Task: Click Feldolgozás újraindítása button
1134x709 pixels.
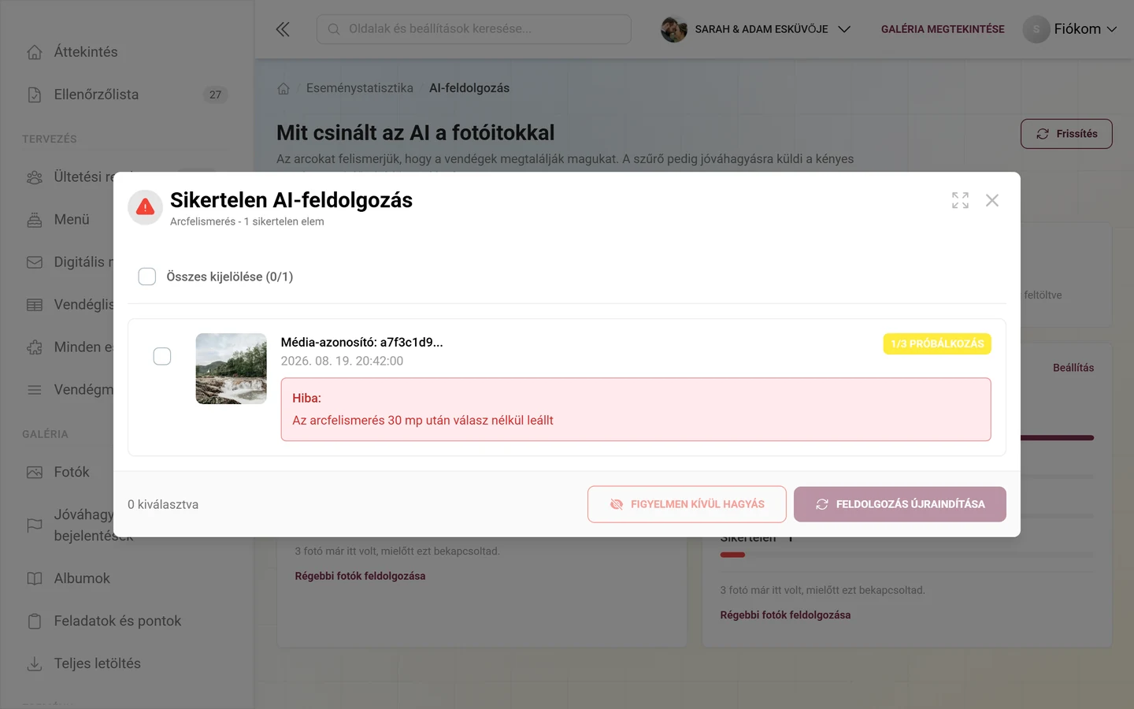Action: pyautogui.click(x=900, y=504)
